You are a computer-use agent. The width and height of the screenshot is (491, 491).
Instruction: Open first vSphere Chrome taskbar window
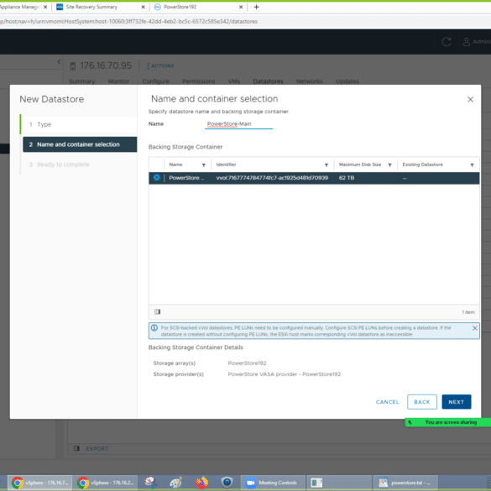39,483
